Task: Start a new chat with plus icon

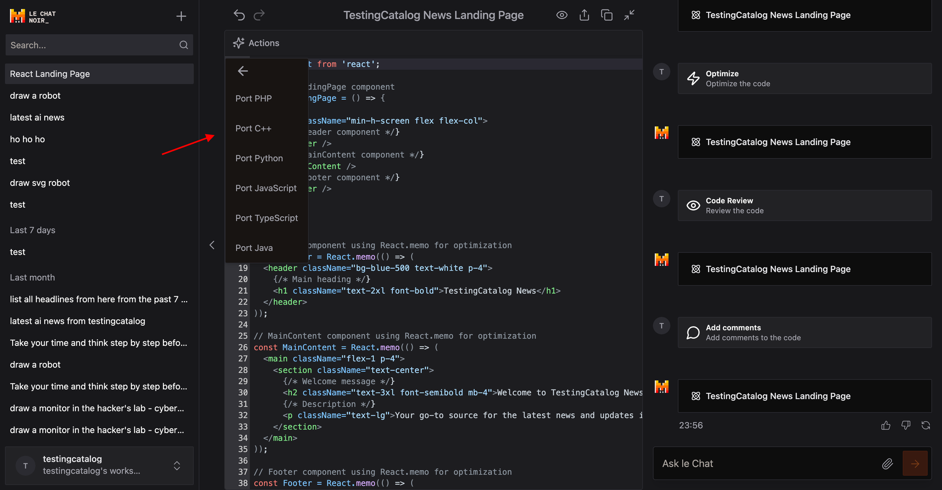Action: [x=181, y=16]
